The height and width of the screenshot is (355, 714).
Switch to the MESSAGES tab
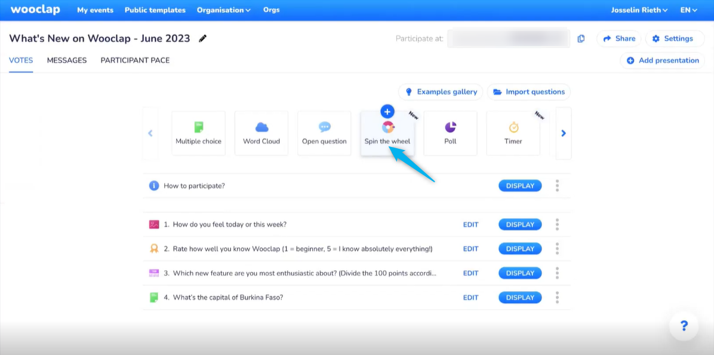pyautogui.click(x=67, y=60)
